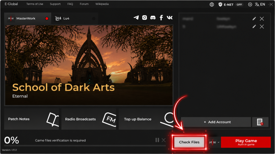Open the Wikipedia menu item

(x=102, y=4)
